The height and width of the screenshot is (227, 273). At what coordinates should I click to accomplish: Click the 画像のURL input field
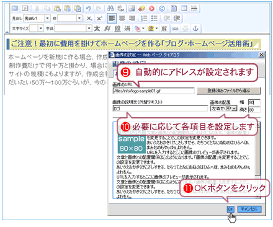[153, 91]
